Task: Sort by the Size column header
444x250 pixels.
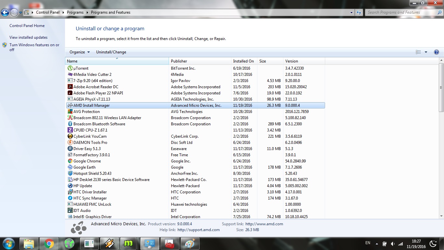Action: coord(270,61)
